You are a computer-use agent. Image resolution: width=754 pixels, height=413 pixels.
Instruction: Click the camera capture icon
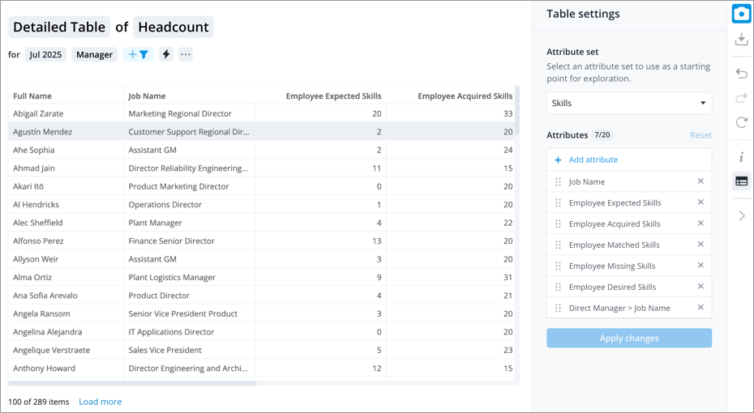click(x=741, y=14)
